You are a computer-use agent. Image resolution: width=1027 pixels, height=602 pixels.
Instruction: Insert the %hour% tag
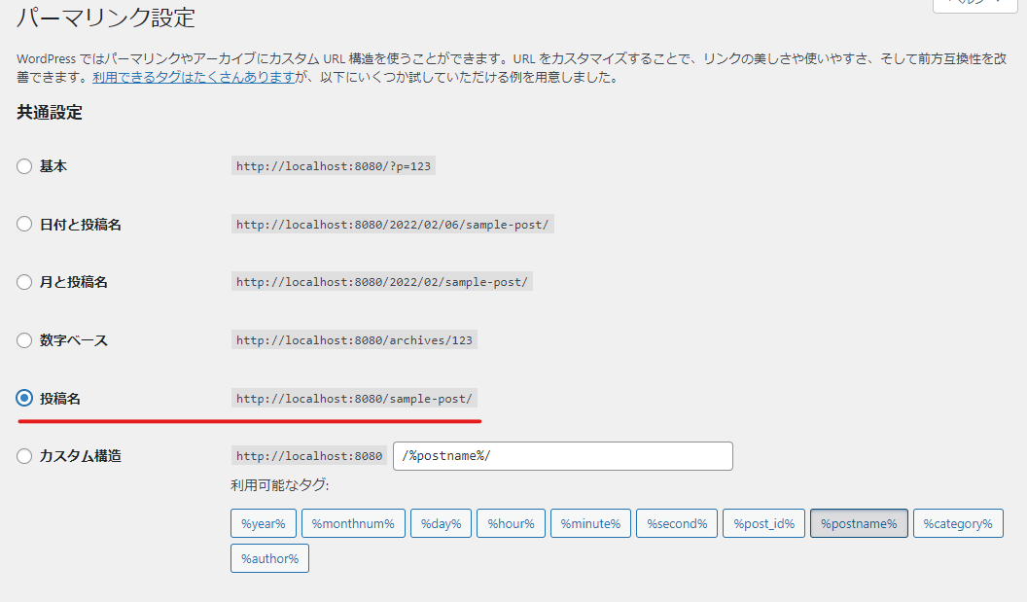[x=511, y=522]
